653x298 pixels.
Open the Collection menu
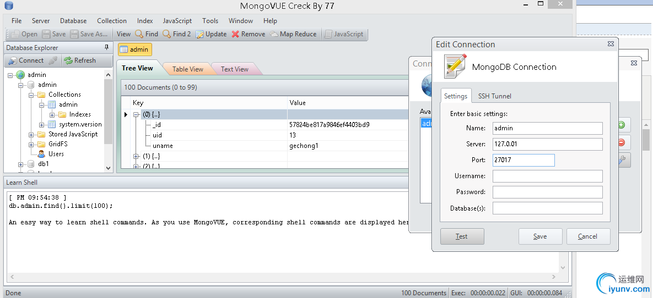tap(112, 21)
